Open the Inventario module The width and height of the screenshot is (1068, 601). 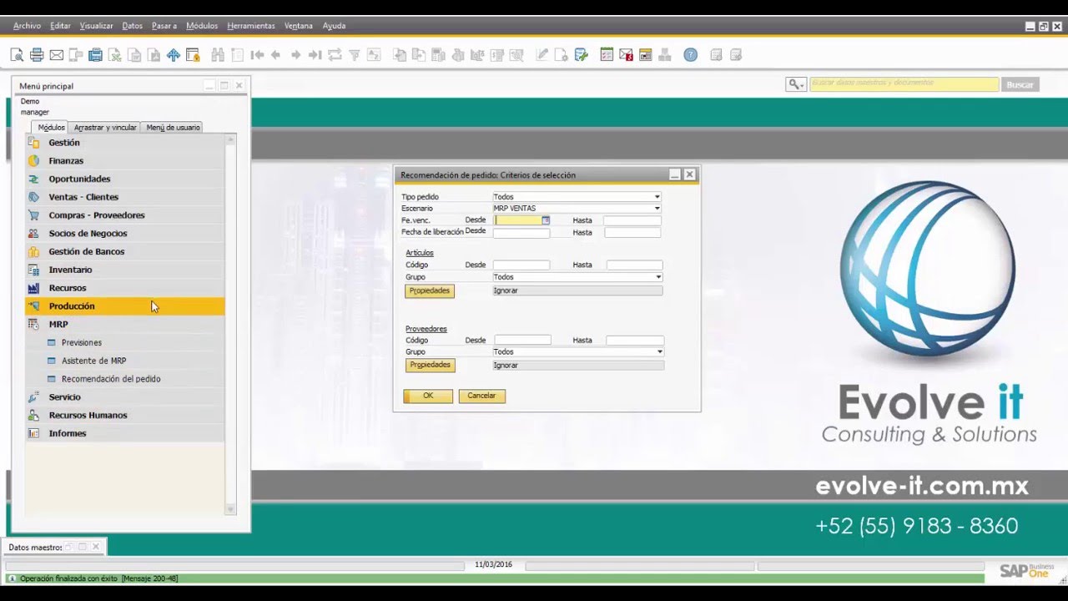coord(125,270)
